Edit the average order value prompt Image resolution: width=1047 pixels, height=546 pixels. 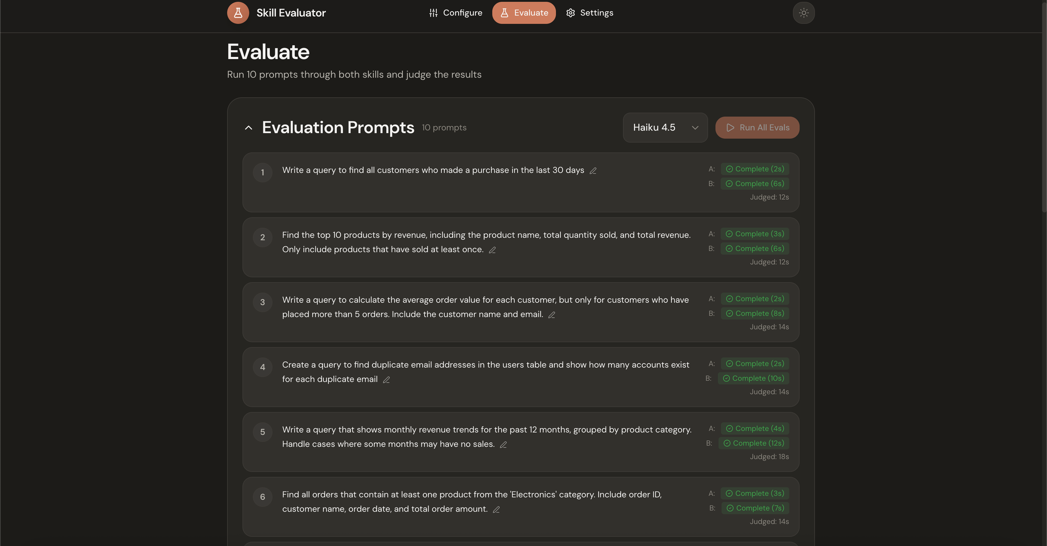(552, 315)
